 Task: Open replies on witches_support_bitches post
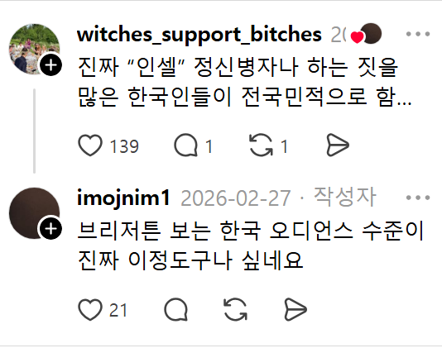(185, 145)
